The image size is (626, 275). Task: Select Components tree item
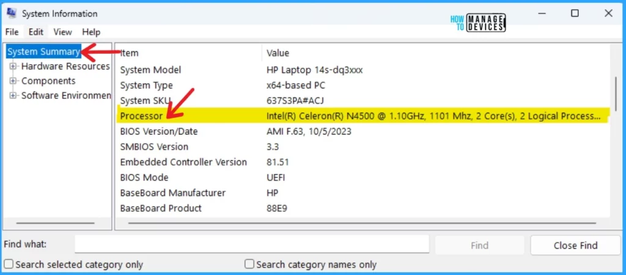point(48,81)
